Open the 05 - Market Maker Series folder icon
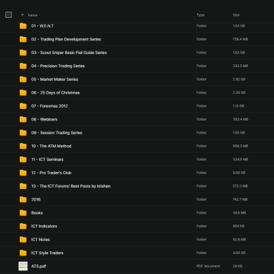This screenshot has height=274, width=274. point(23,79)
